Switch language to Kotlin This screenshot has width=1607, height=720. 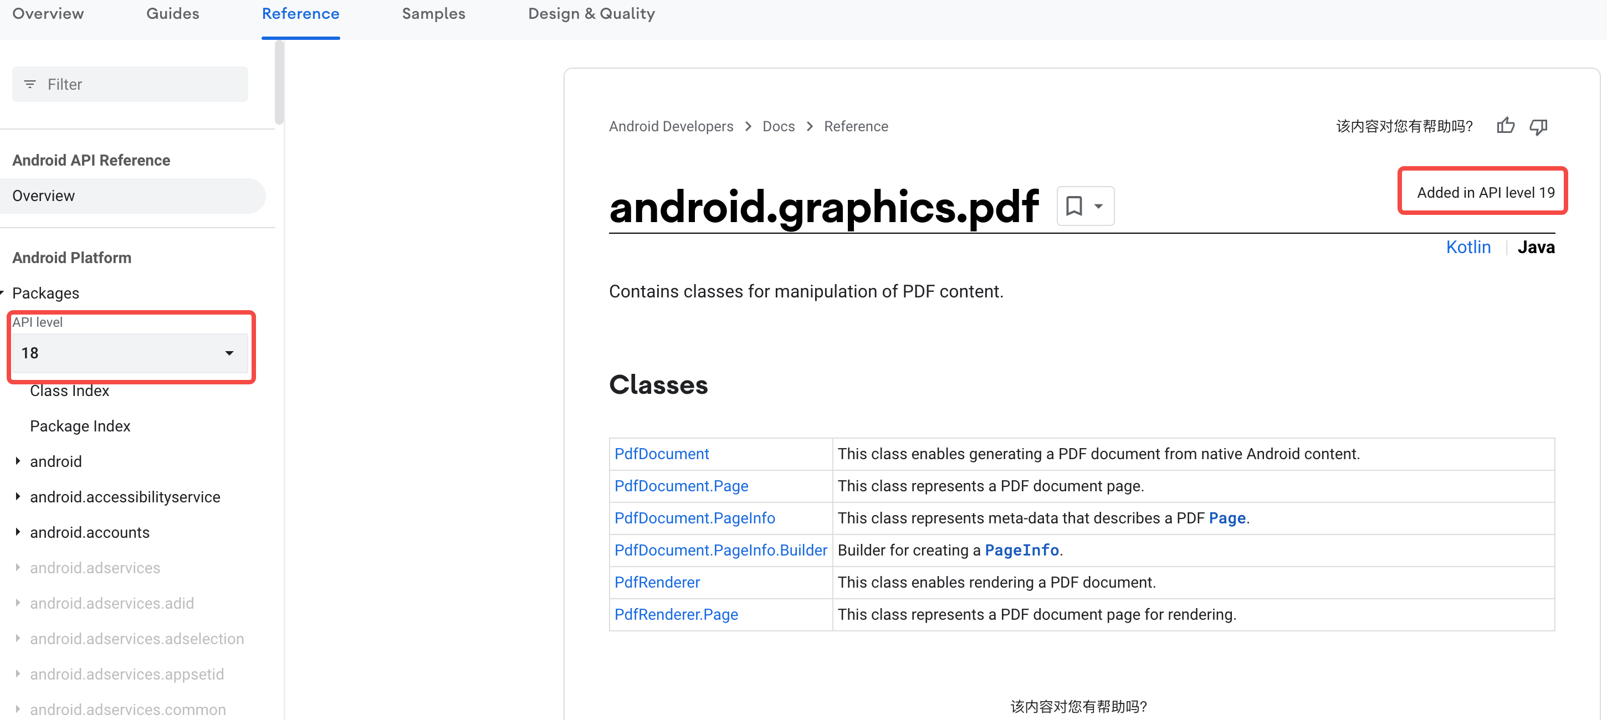pos(1468,248)
